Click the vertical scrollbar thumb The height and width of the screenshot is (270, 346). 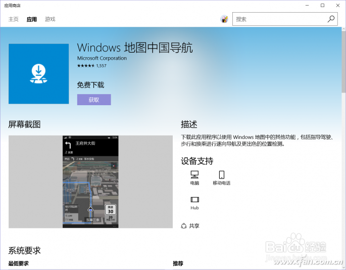click(344, 62)
